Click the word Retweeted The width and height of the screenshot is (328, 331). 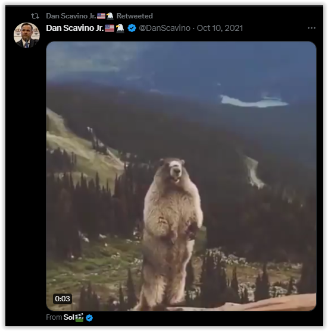(135, 16)
